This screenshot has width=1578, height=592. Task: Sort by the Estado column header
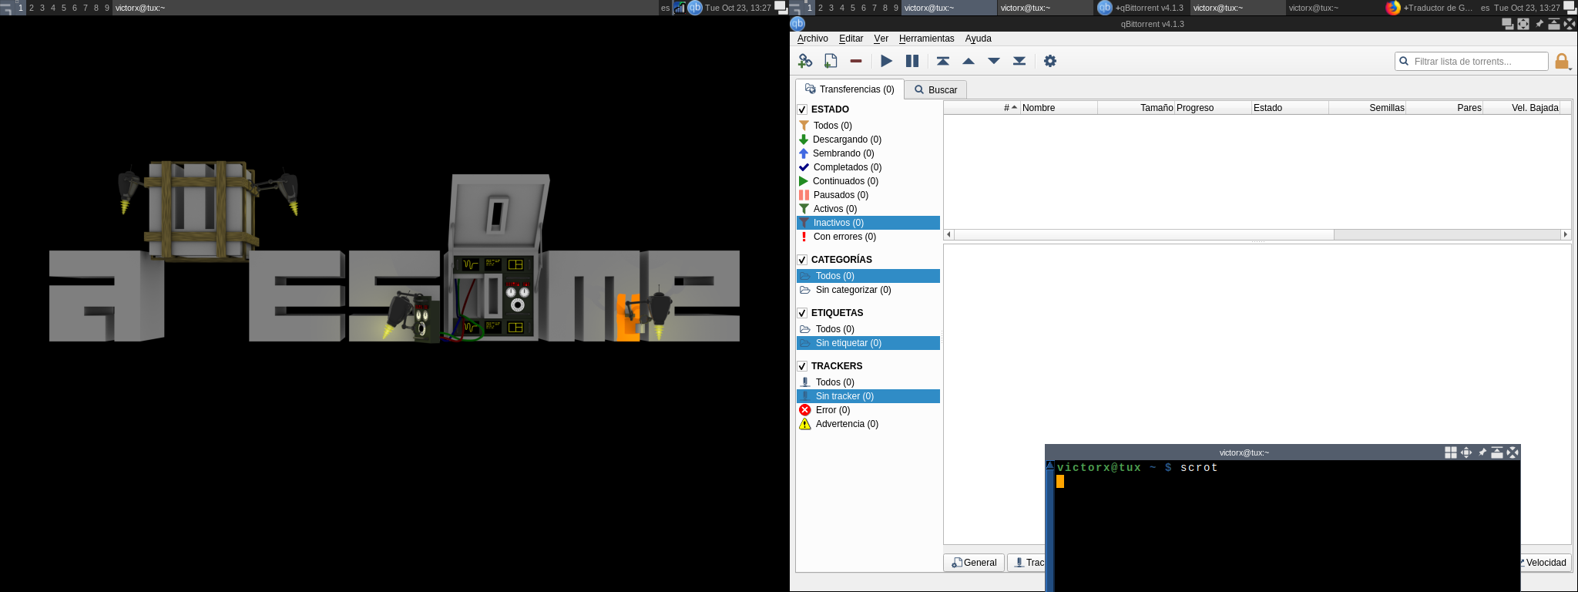pyautogui.click(x=1291, y=108)
